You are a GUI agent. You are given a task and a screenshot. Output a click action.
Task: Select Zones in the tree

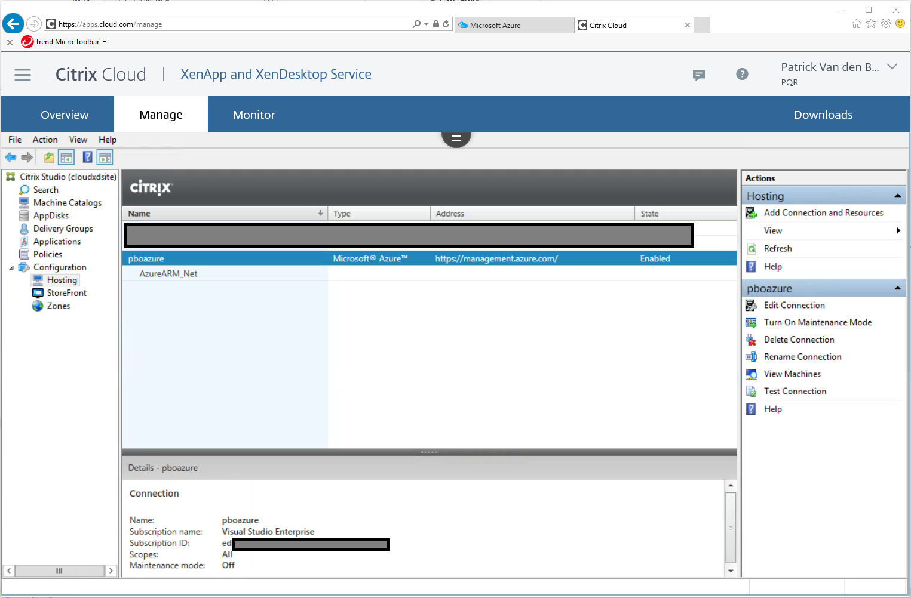pyautogui.click(x=59, y=306)
